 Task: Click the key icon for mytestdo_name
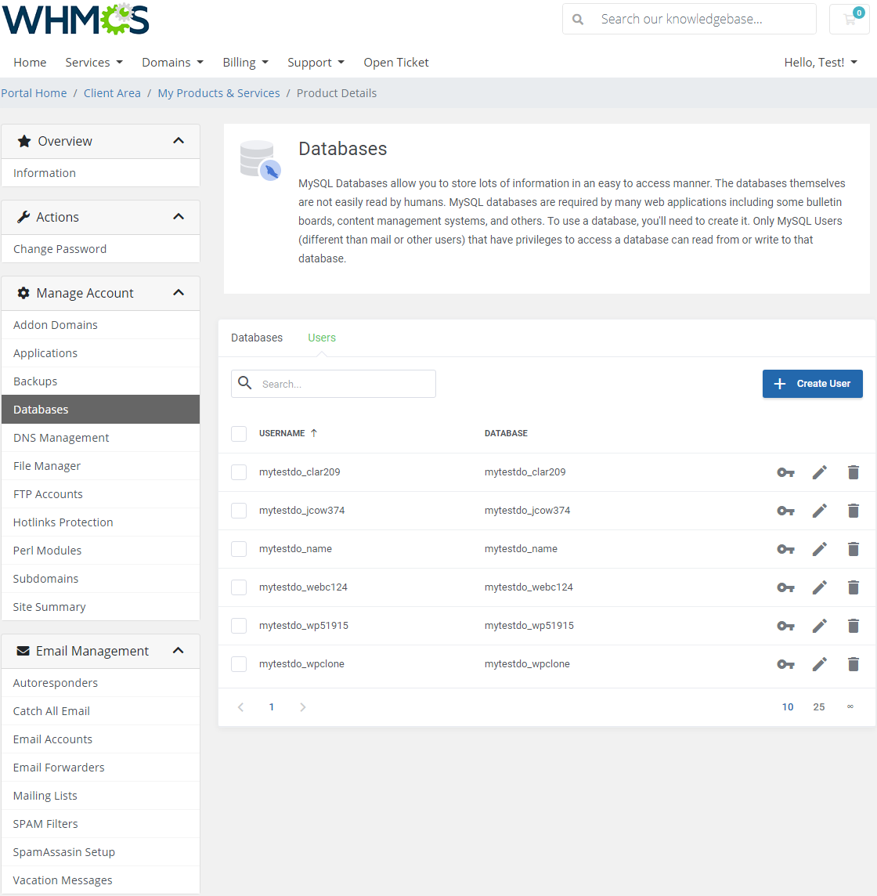click(785, 549)
